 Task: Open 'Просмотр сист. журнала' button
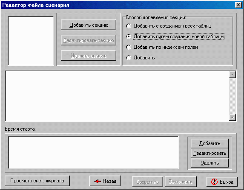pos(37,181)
